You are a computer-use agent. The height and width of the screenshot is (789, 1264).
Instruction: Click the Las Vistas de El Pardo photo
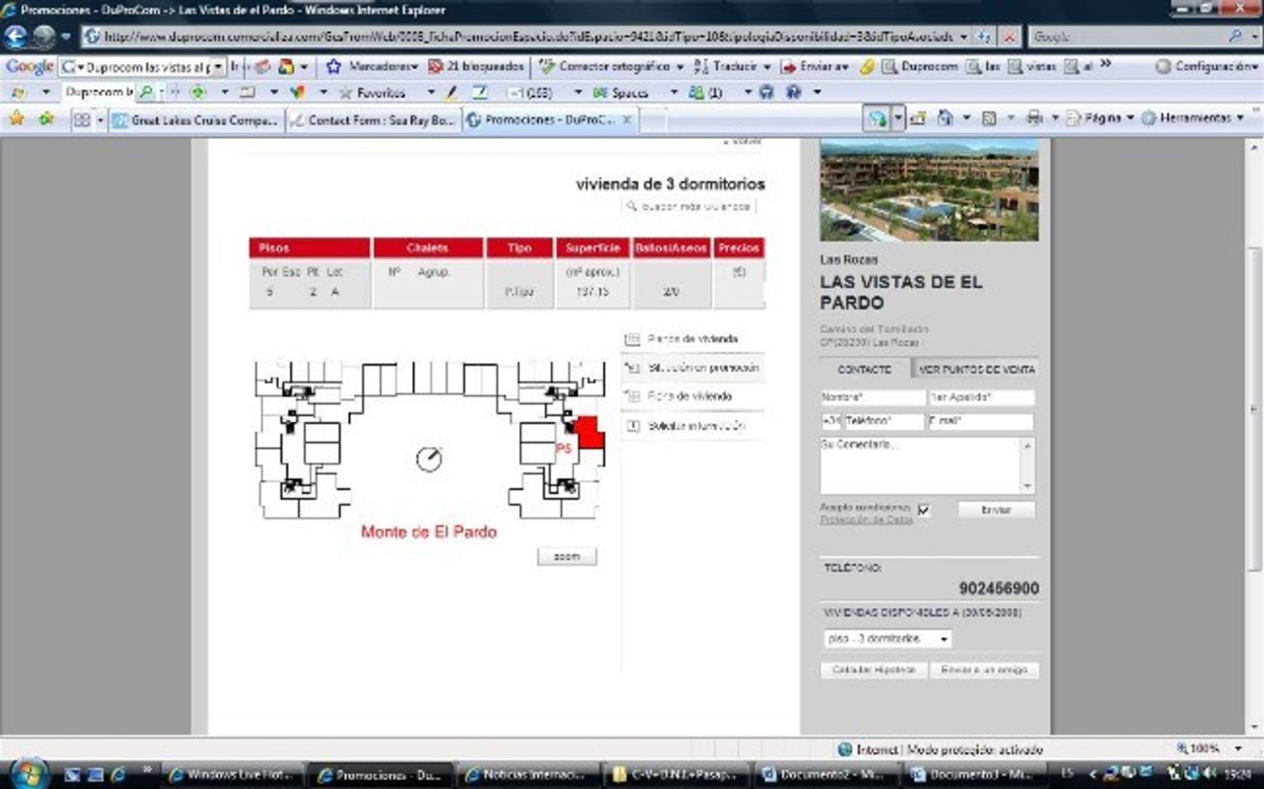[929, 190]
